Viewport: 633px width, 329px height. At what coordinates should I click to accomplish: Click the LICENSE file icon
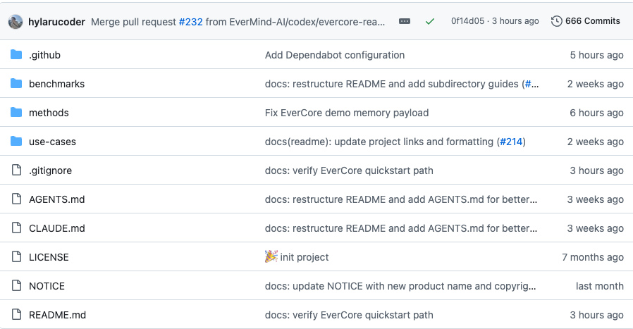(16, 256)
